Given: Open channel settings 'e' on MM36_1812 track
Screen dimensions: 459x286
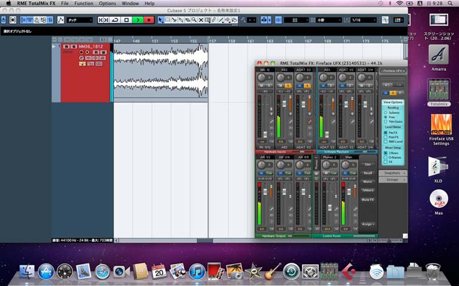Looking at the screenshot, I should pos(81,58).
